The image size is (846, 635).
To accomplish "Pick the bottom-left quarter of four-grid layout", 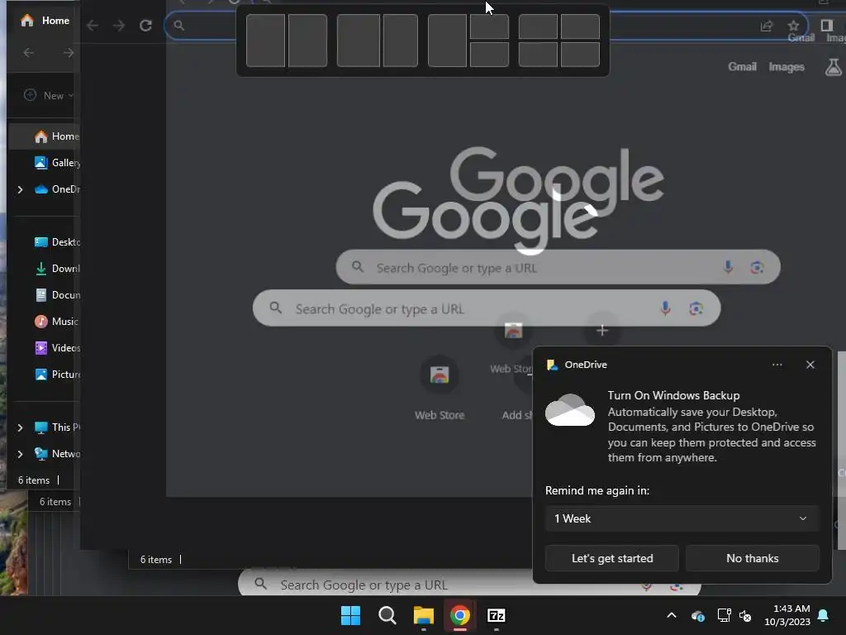I will [538, 55].
